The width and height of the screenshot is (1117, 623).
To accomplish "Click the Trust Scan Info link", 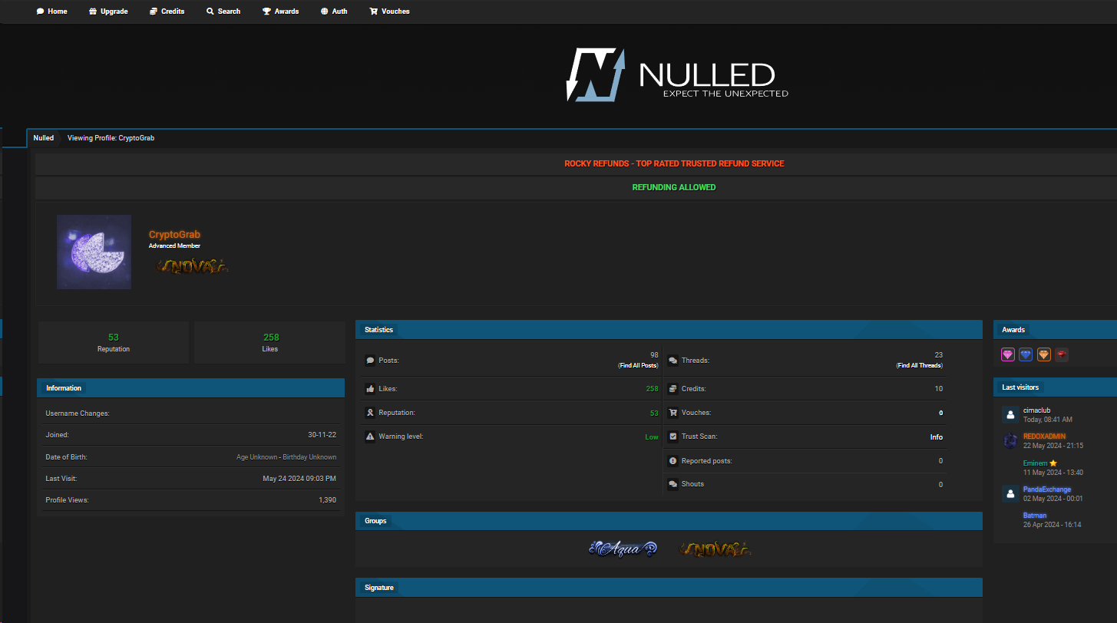I will [x=936, y=437].
